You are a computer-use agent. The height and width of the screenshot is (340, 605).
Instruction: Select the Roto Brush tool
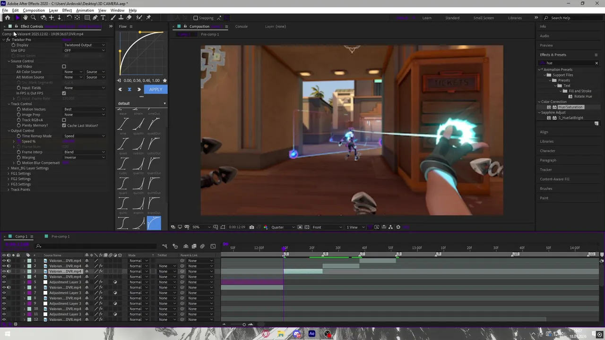pyautogui.click(x=140, y=17)
